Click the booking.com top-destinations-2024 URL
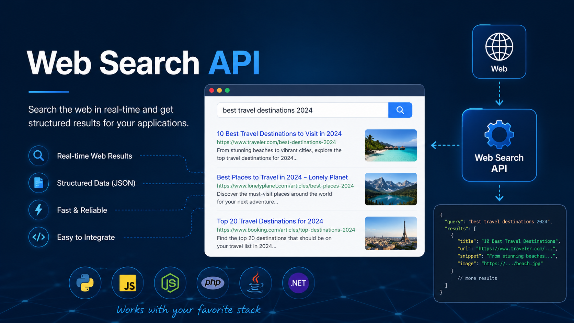The height and width of the screenshot is (323, 574). (286, 230)
